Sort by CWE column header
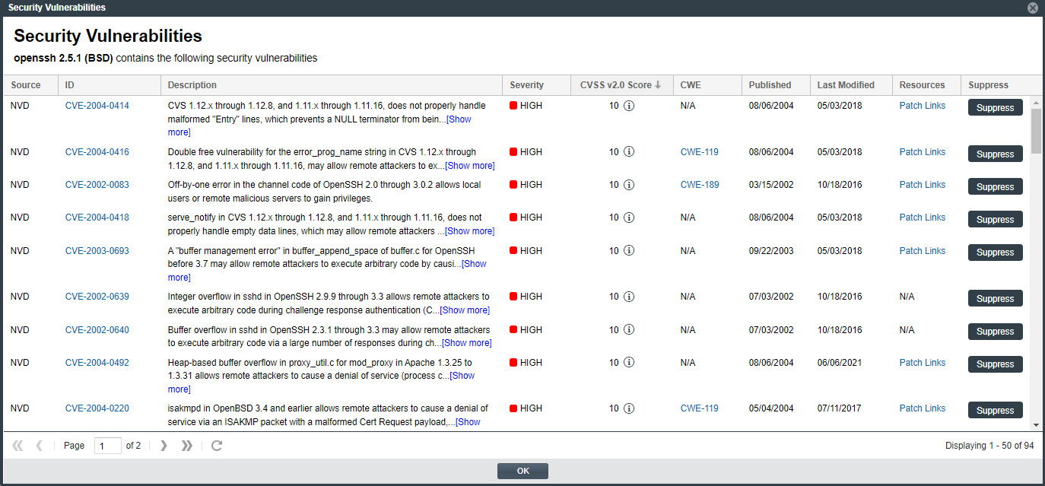Screen dimensions: 1045x486 (707, 85)
